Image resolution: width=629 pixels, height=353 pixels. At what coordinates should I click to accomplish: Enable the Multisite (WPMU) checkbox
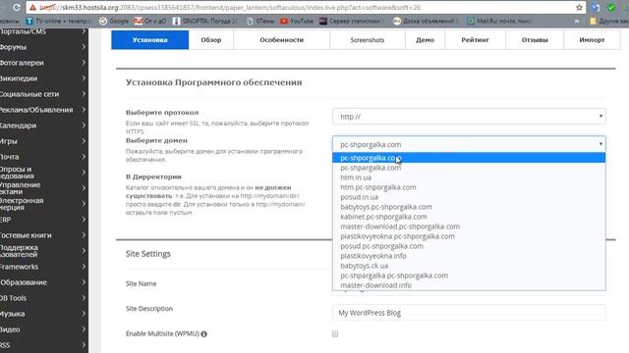point(335,333)
